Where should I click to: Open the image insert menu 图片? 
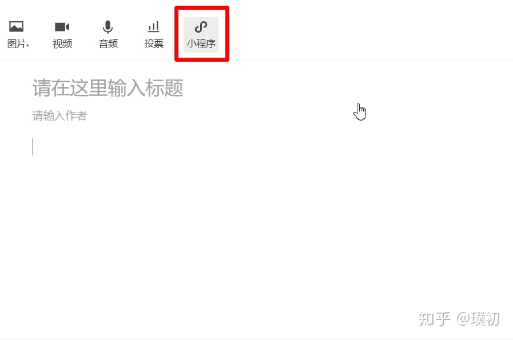click(x=18, y=35)
